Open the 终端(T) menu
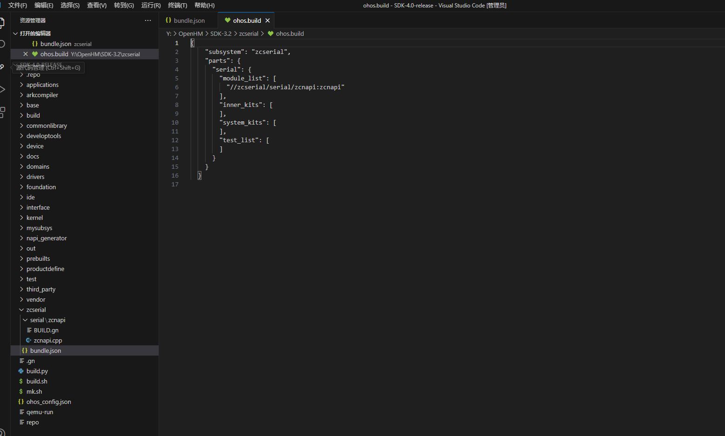 pos(178,6)
